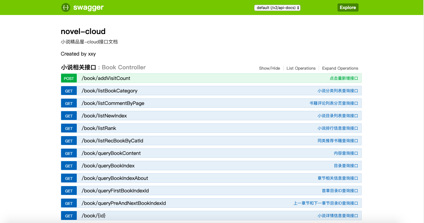Expand the /book/queryBookIndexAbout endpoint
Viewport: 424px width, 223px height.
211,178
